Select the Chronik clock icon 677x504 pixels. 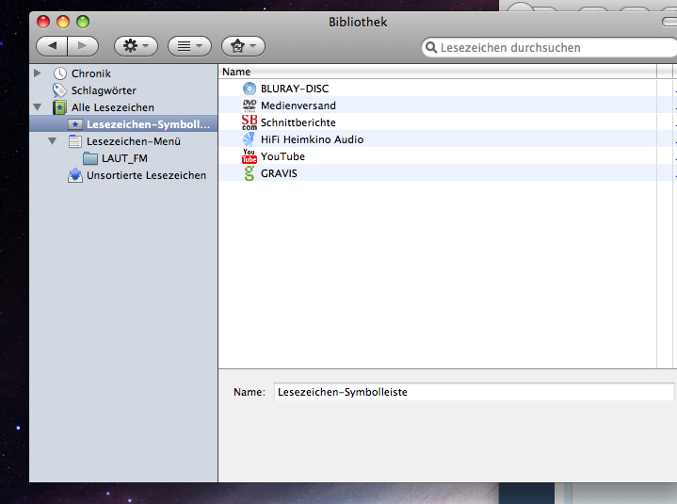(59, 73)
